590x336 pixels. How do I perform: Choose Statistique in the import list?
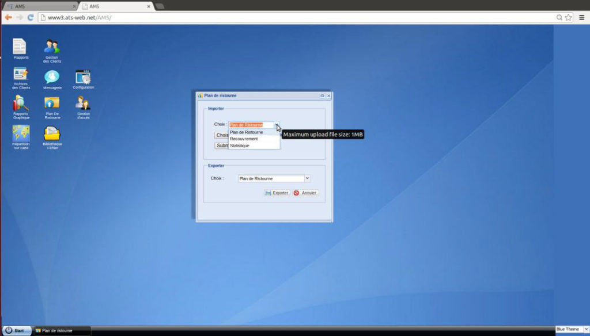pyautogui.click(x=240, y=146)
